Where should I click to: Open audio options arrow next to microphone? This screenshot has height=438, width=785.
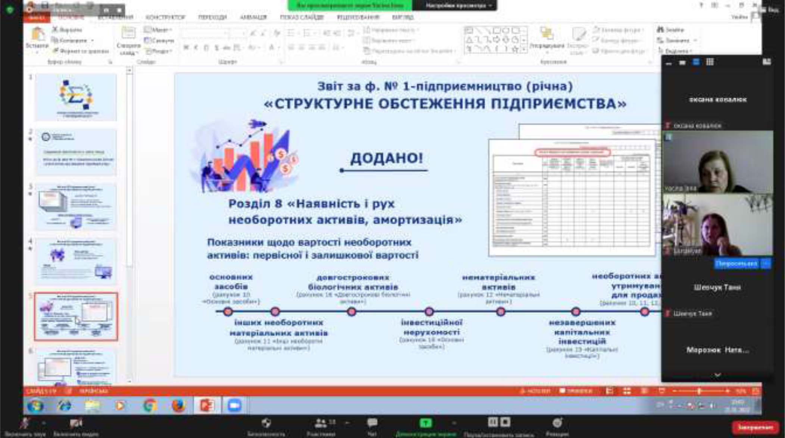(x=44, y=423)
